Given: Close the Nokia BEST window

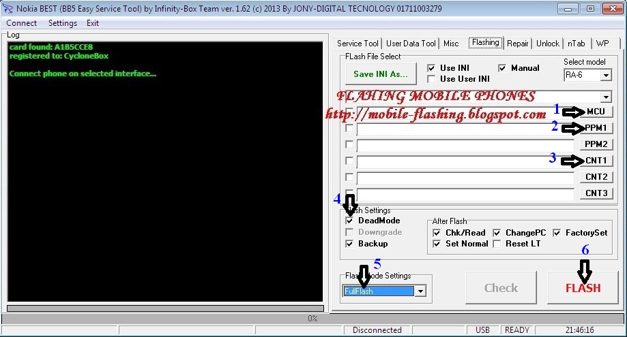Looking at the screenshot, I should [x=613, y=9].
